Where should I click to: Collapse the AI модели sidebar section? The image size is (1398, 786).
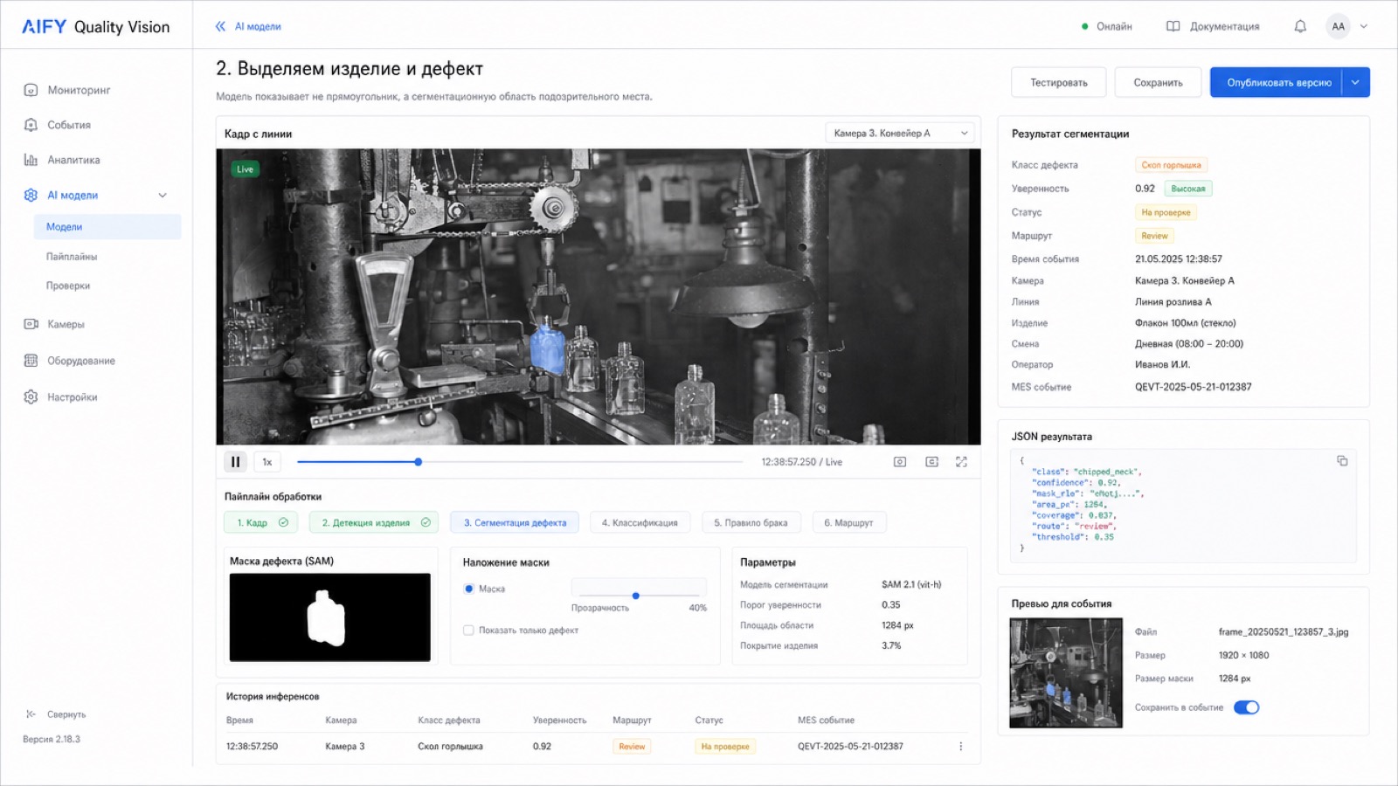[163, 195]
